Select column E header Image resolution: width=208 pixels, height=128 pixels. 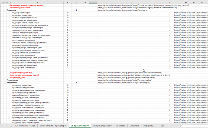tap(38, 3)
